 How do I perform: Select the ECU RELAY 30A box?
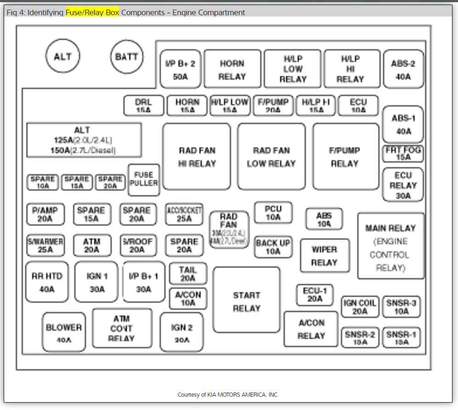coord(403,185)
